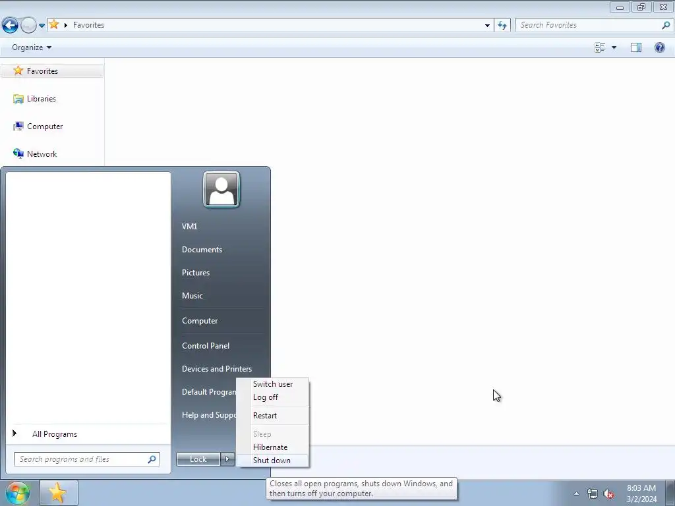Open Computer from the Start menu
This screenshot has width=675, height=506.
tap(200, 321)
